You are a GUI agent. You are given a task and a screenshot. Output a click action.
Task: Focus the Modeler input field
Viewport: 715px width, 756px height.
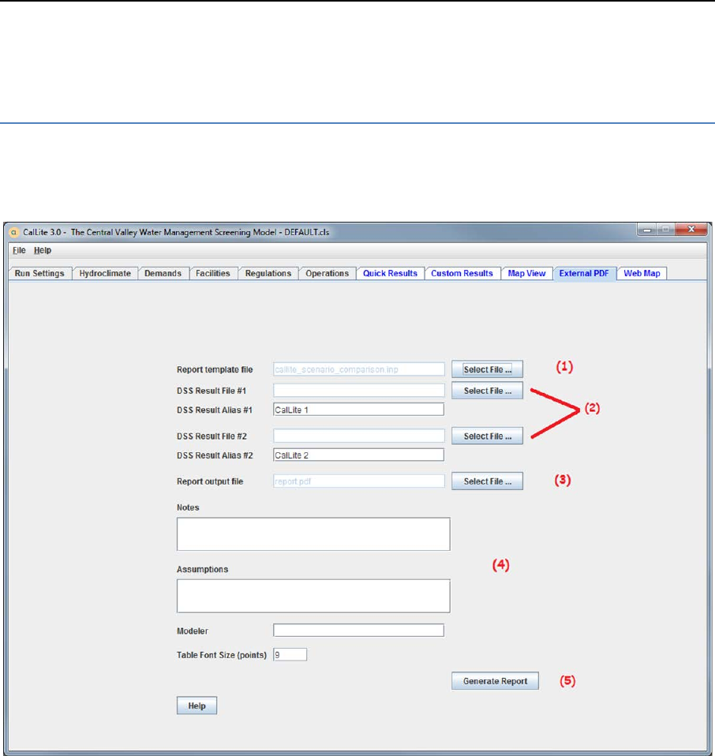(x=359, y=631)
